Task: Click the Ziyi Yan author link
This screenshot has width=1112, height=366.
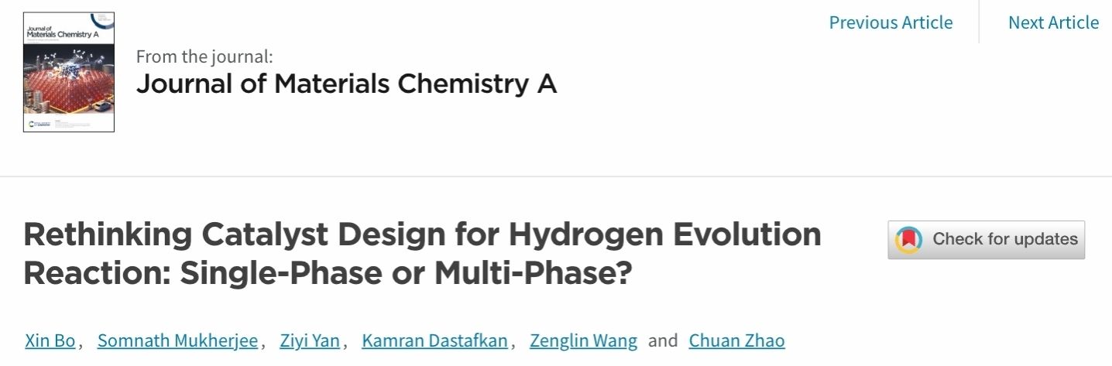Action: (310, 340)
